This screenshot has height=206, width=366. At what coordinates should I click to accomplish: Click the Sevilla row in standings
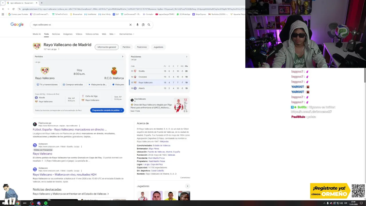[x=160, y=71]
